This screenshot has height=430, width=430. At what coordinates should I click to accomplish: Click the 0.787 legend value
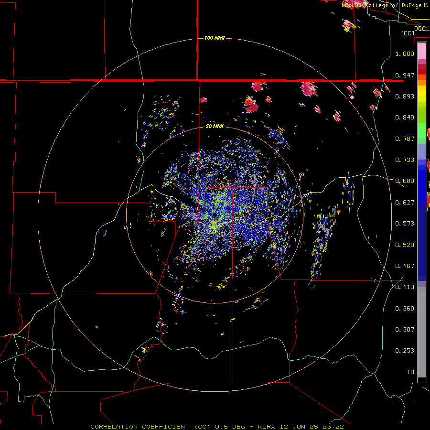tap(405, 139)
